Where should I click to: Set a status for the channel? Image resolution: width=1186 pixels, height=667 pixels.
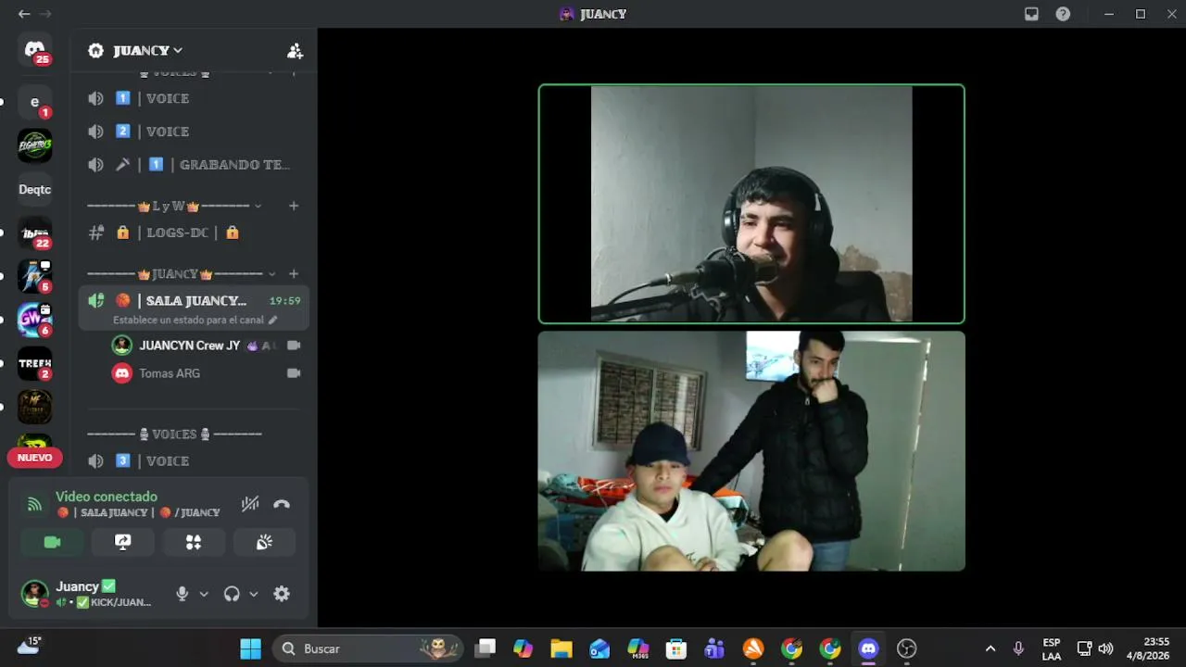click(x=195, y=320)
